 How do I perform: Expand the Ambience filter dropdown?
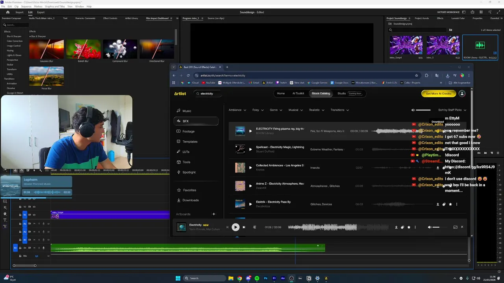coord(237,110)
